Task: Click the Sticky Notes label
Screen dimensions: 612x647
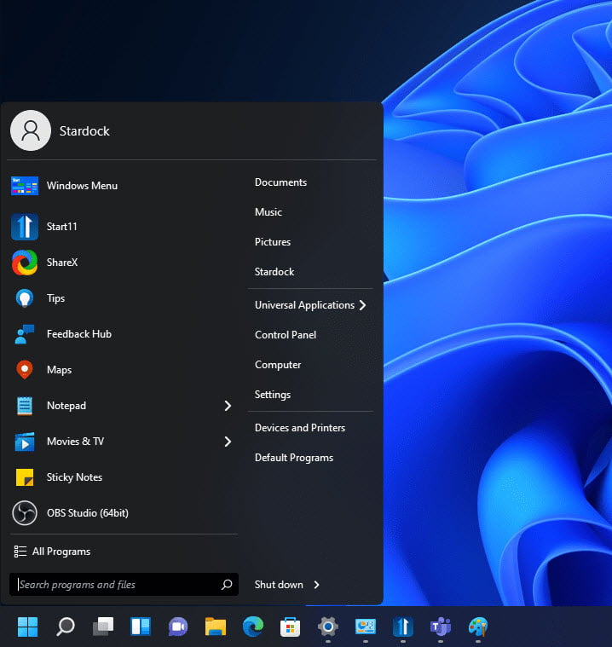Action: pyautogui.click(x=74, y=477)
